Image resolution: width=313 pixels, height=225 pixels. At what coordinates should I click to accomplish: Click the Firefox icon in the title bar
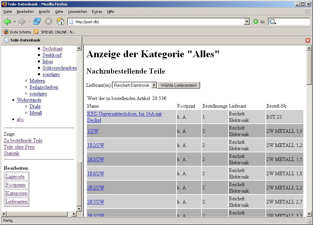click(4, 4)
